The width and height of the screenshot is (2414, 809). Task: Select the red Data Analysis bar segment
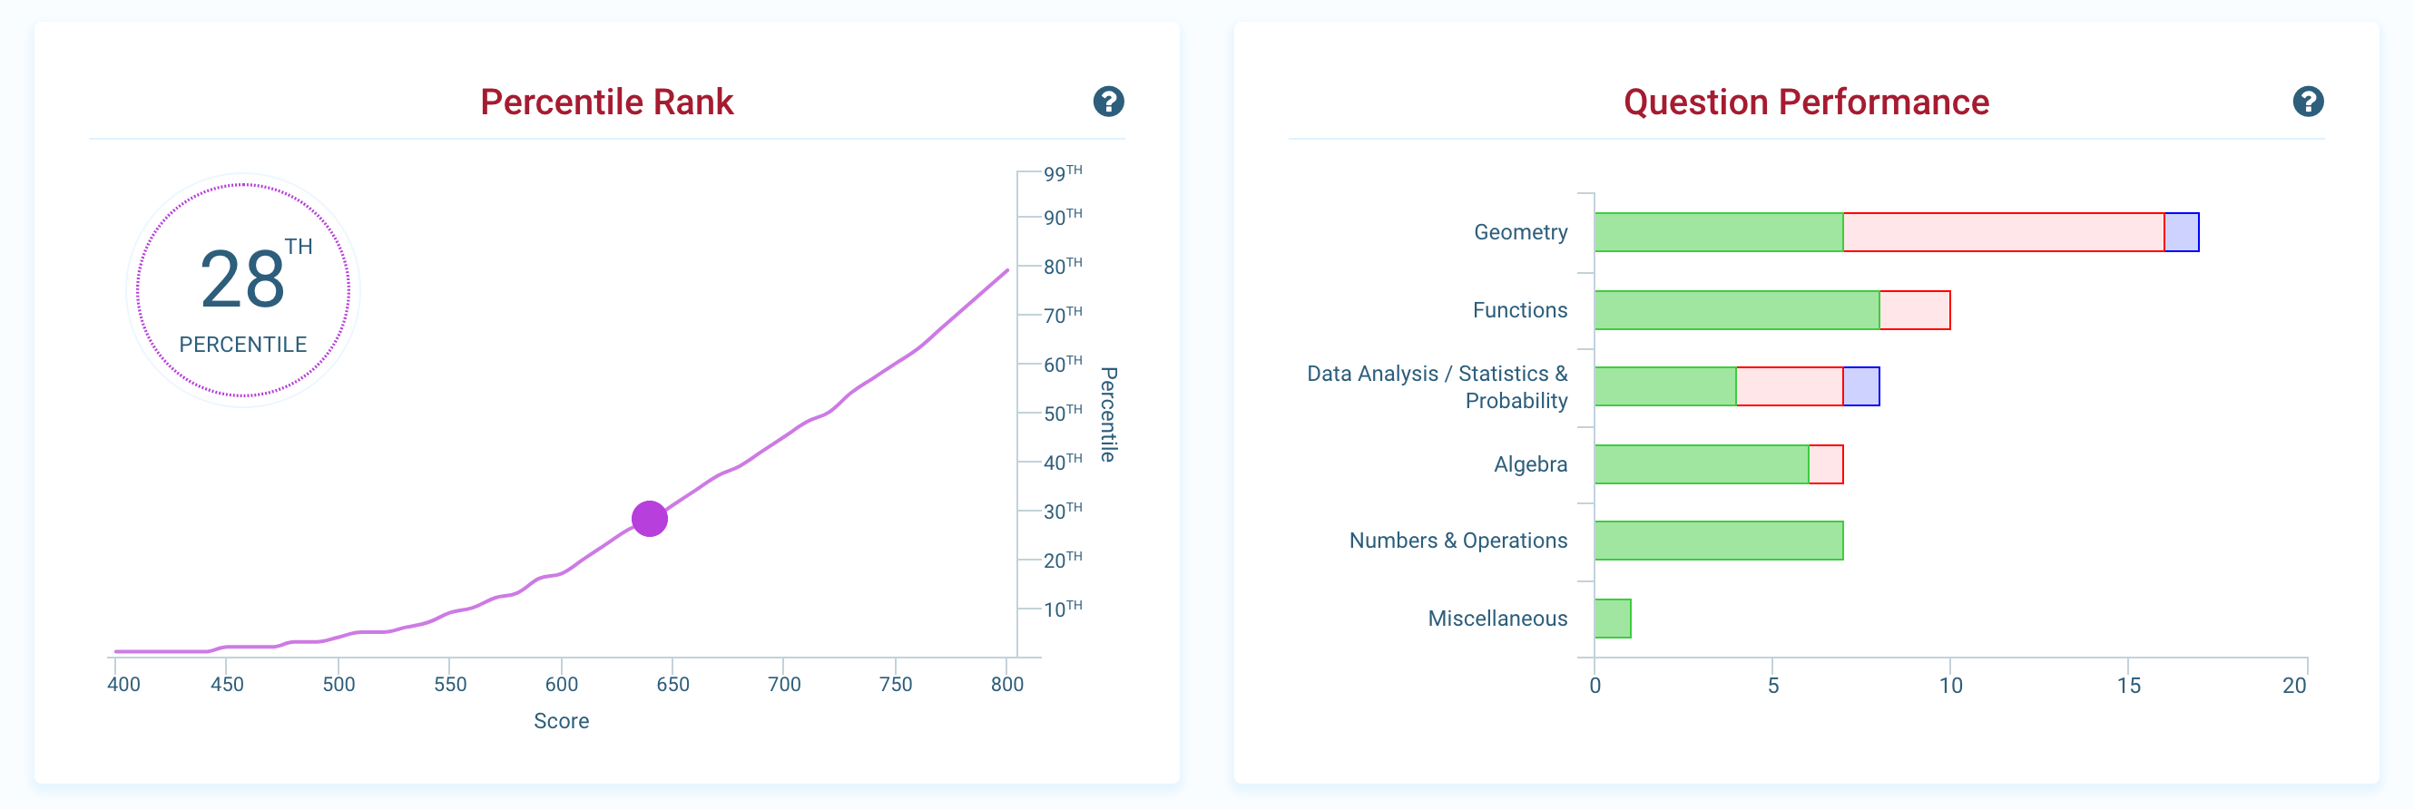point(1789,386)
